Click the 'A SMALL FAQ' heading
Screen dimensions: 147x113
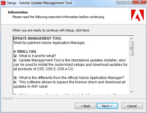[25, 52]
